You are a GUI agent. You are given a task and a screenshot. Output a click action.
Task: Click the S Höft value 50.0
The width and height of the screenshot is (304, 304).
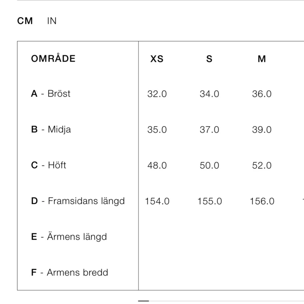point(209,165)
